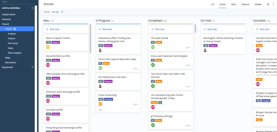Click the 300 tag on Deutsche Borse profile card
The image size is (277, 132).
(x=48, y=60)
